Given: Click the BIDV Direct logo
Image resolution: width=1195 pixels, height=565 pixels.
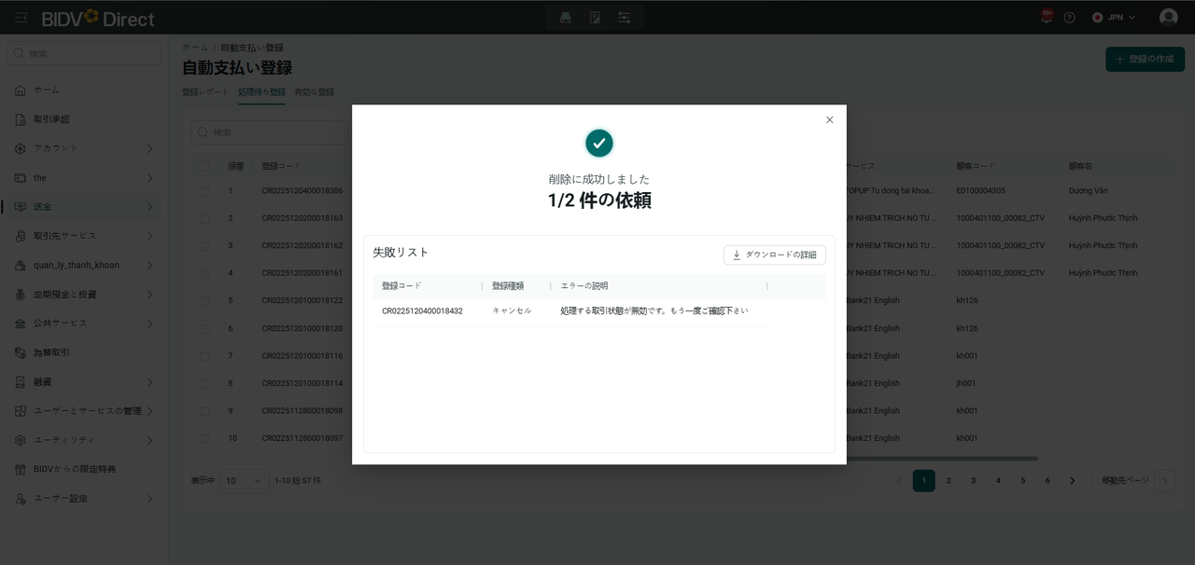Looking at the screenshot, I should coord(98,18).
